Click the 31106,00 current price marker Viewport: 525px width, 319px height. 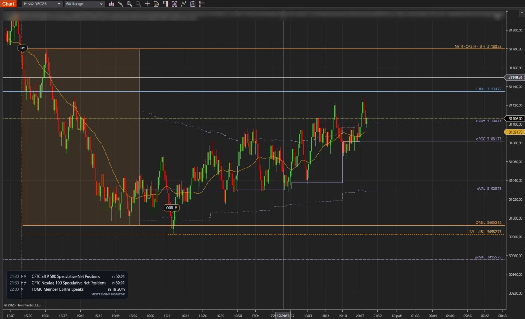[514, 118]
